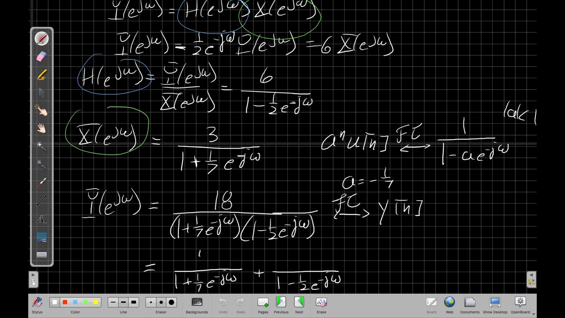Choose the medium line width
565x318 pixels.
pos(123,302)
